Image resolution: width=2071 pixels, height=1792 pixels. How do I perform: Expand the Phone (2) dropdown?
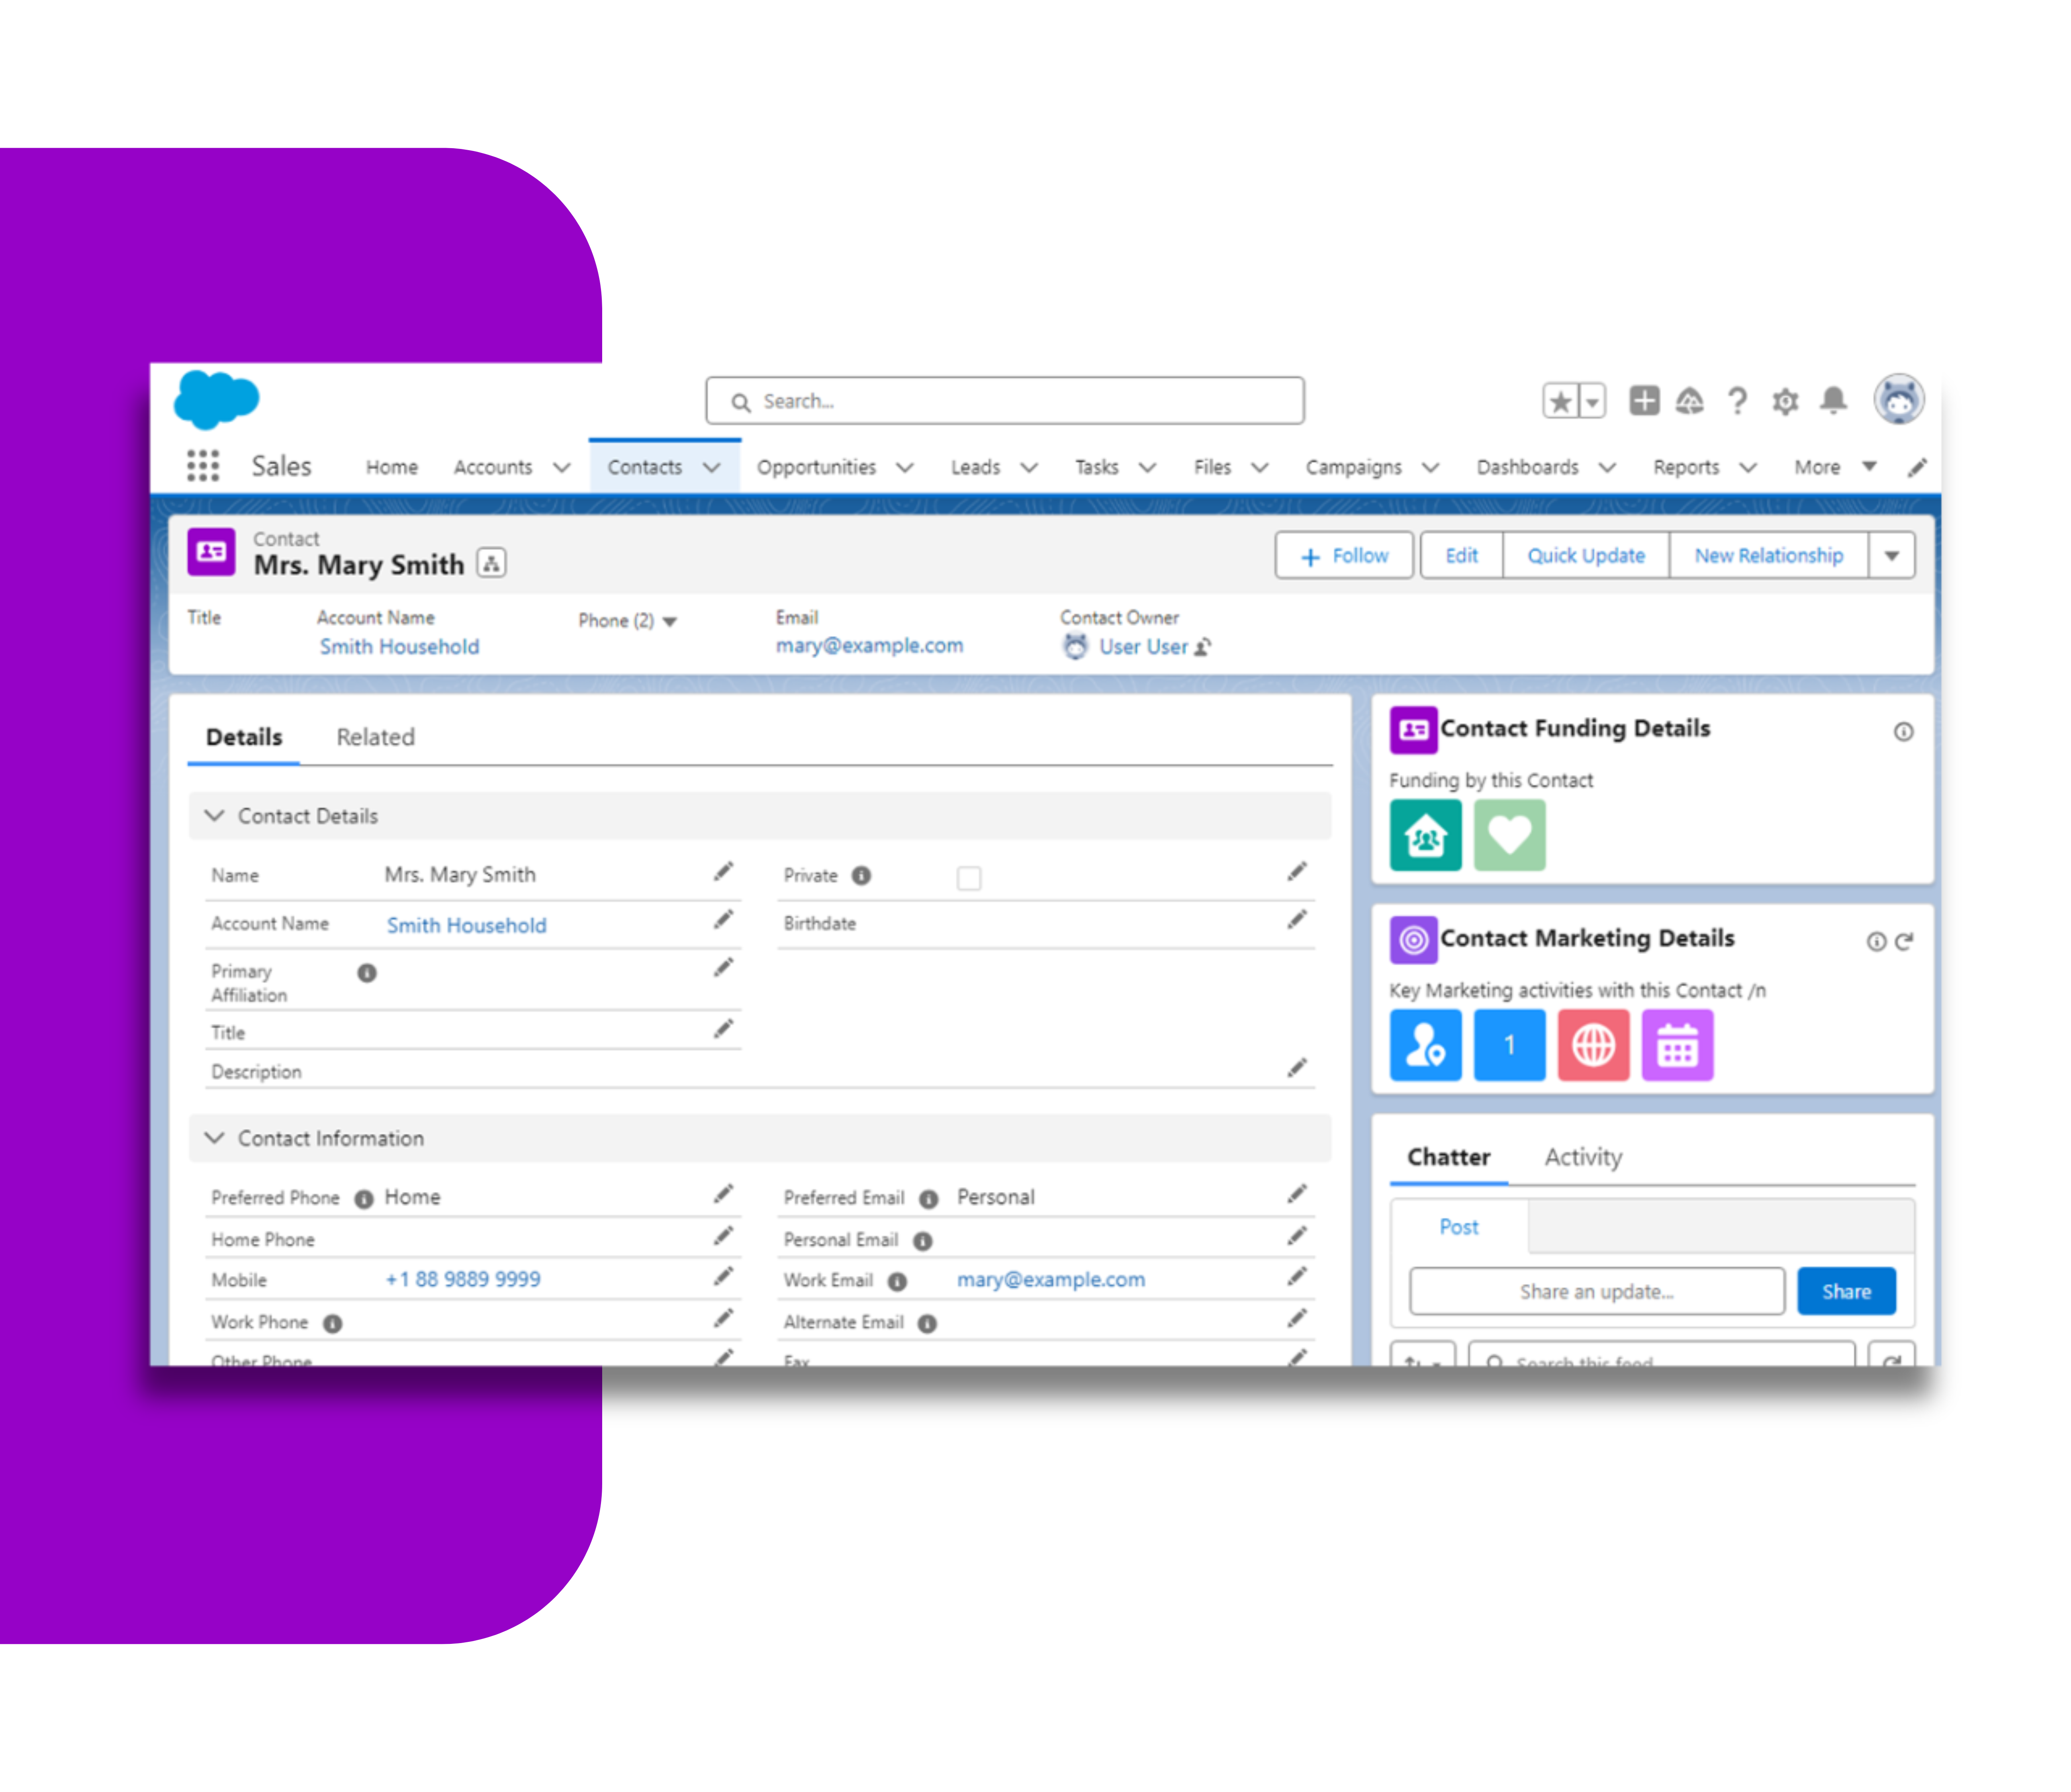[669, 621]
